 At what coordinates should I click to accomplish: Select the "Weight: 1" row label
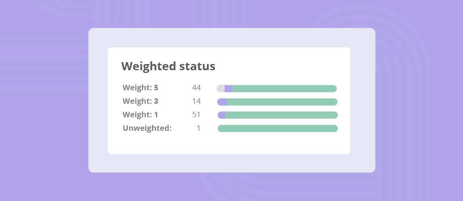pyautogui.click(x=140, y=115)
